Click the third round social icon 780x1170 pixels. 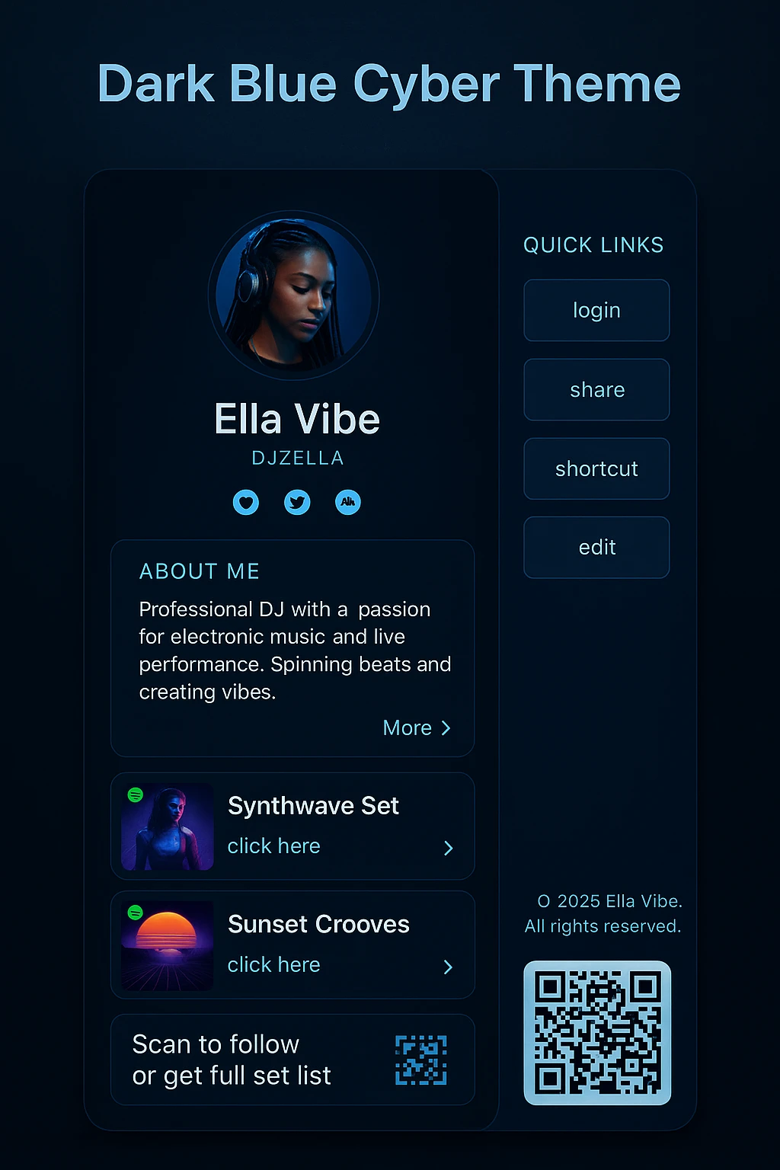(348, 502)
